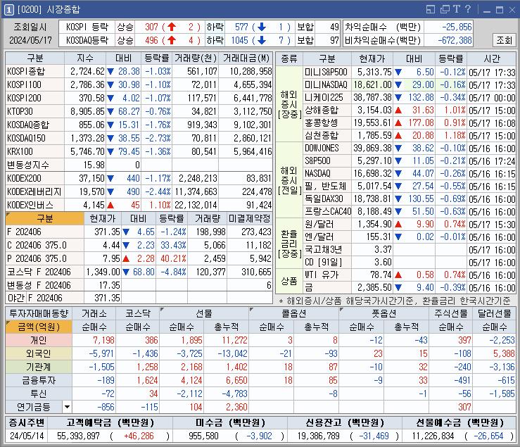
Task: Select the 투신 investor row label
Action: (x=39, y=394)
